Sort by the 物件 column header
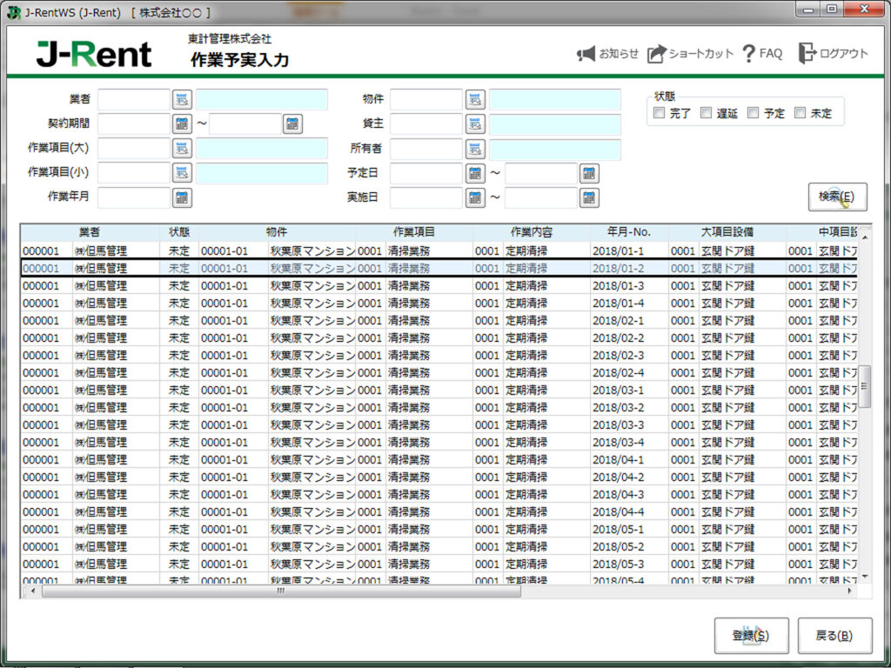This screenshot has height=668, width=891. click(278, 232)
